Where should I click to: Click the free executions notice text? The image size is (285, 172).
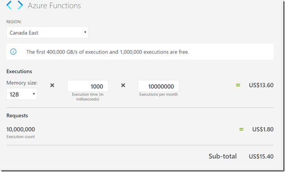[x=108, y=52]
